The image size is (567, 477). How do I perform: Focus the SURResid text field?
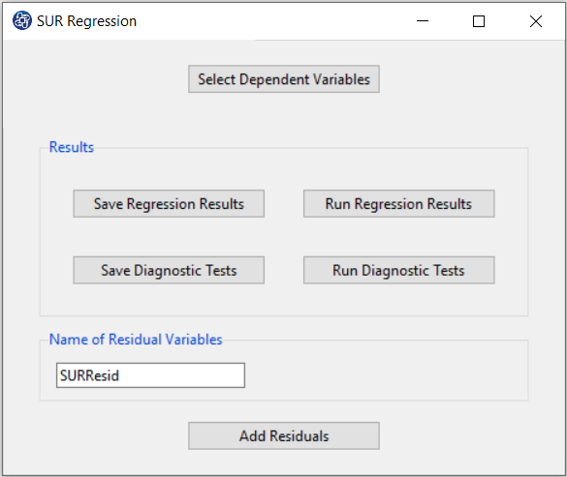tap(150, 375)
